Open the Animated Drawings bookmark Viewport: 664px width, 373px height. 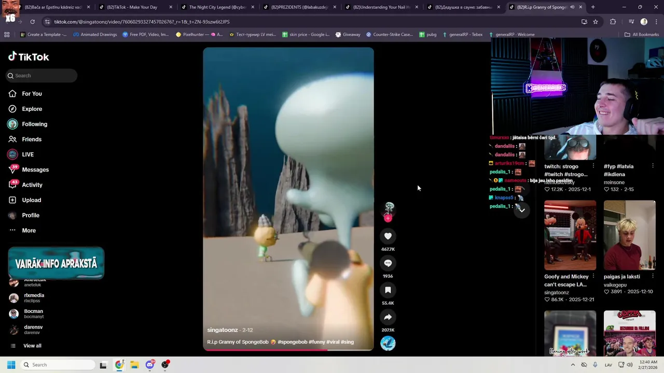click(95, 35)
